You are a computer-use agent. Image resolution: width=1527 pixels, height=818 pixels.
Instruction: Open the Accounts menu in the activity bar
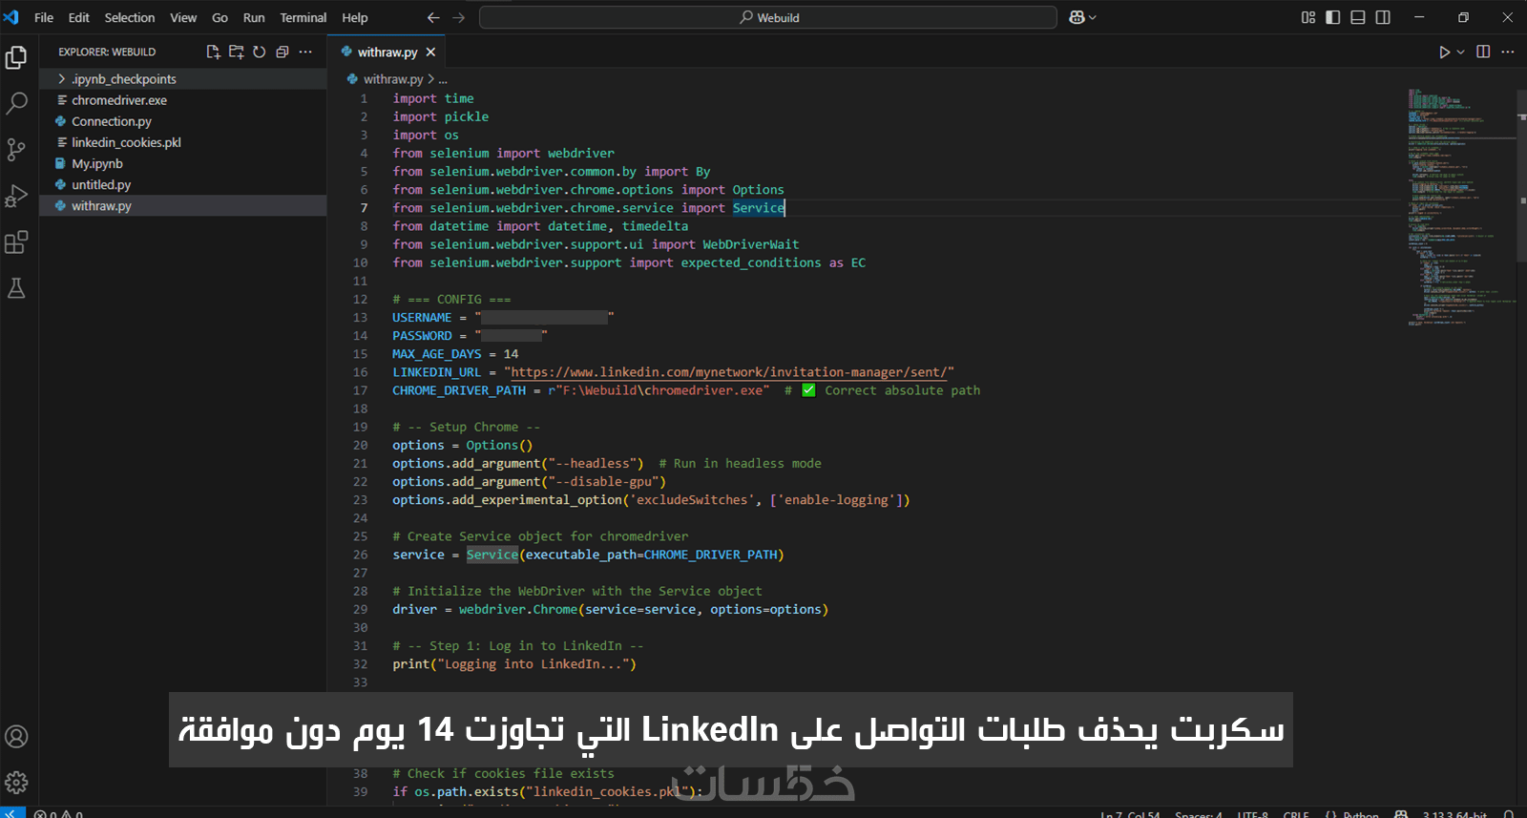16,737
